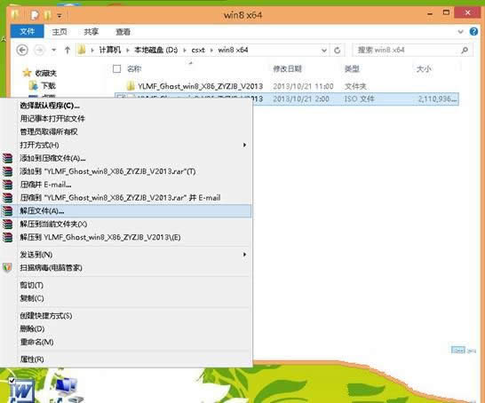485x403 pixels.
Task: Sort by the 类型 column header
Action: [352, 68]
